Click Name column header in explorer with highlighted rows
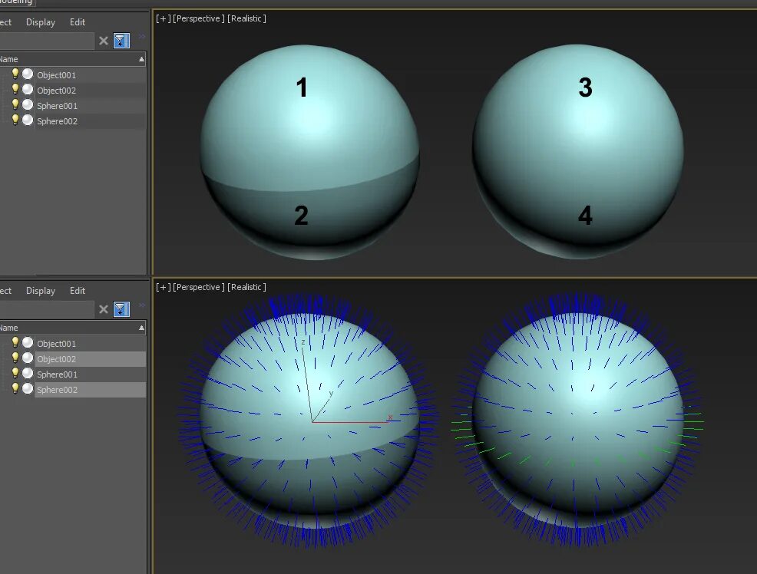The width and height of the screenshot is (757, 574). (x=72, y=328)
